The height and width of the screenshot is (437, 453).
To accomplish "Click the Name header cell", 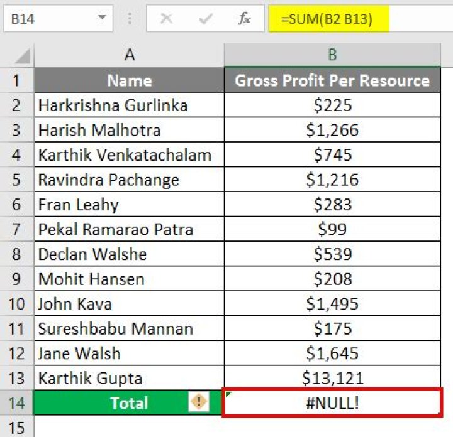I will coord(129,80).
